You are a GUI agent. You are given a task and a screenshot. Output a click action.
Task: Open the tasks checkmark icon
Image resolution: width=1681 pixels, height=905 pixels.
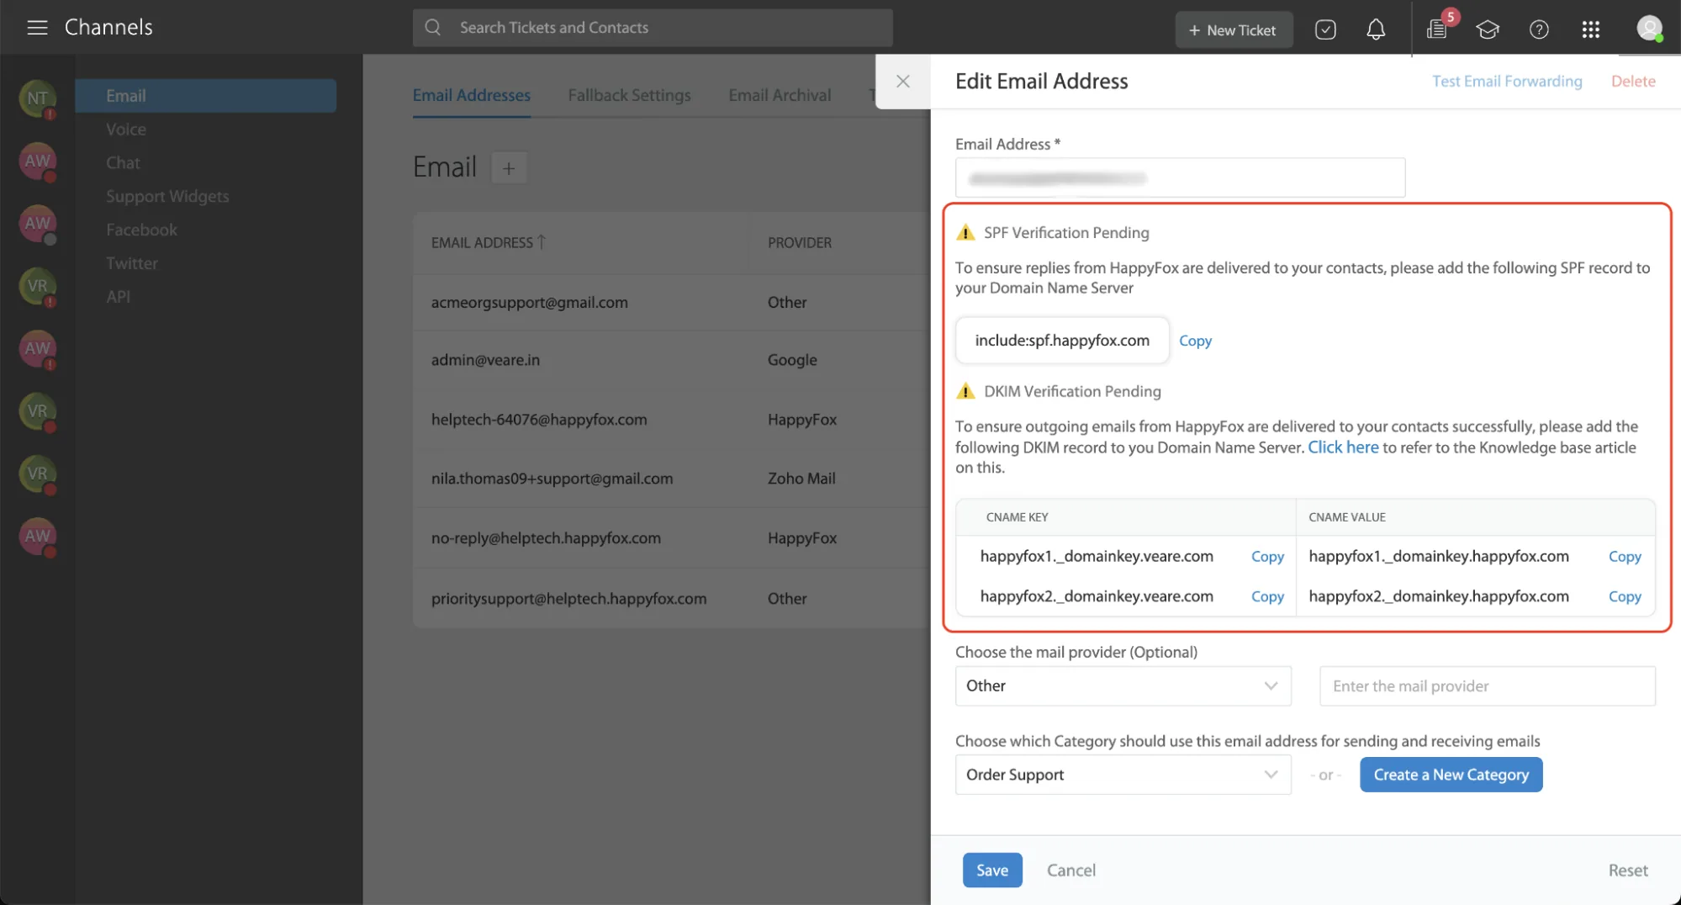pos(1325,29)
